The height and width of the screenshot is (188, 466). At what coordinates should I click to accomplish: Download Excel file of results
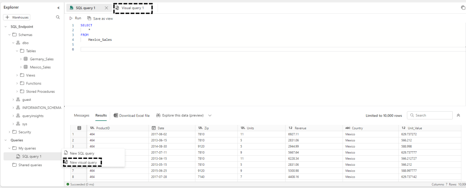(132, 115)
